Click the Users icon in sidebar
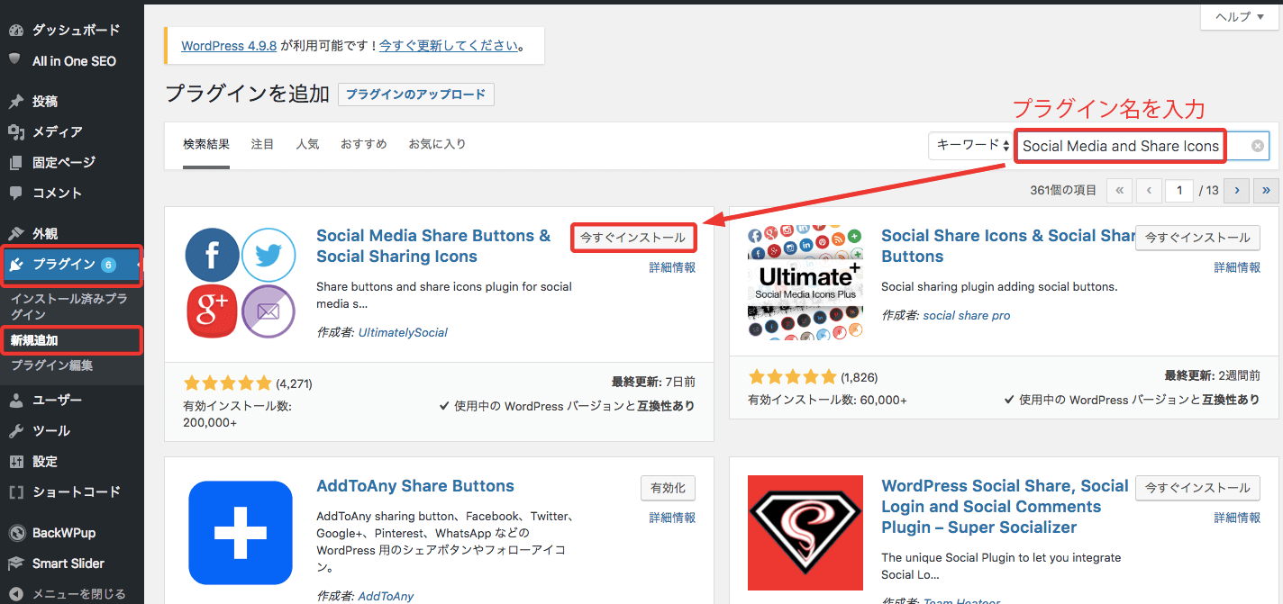Screen dimensions: 1283x604 point(15,401)
